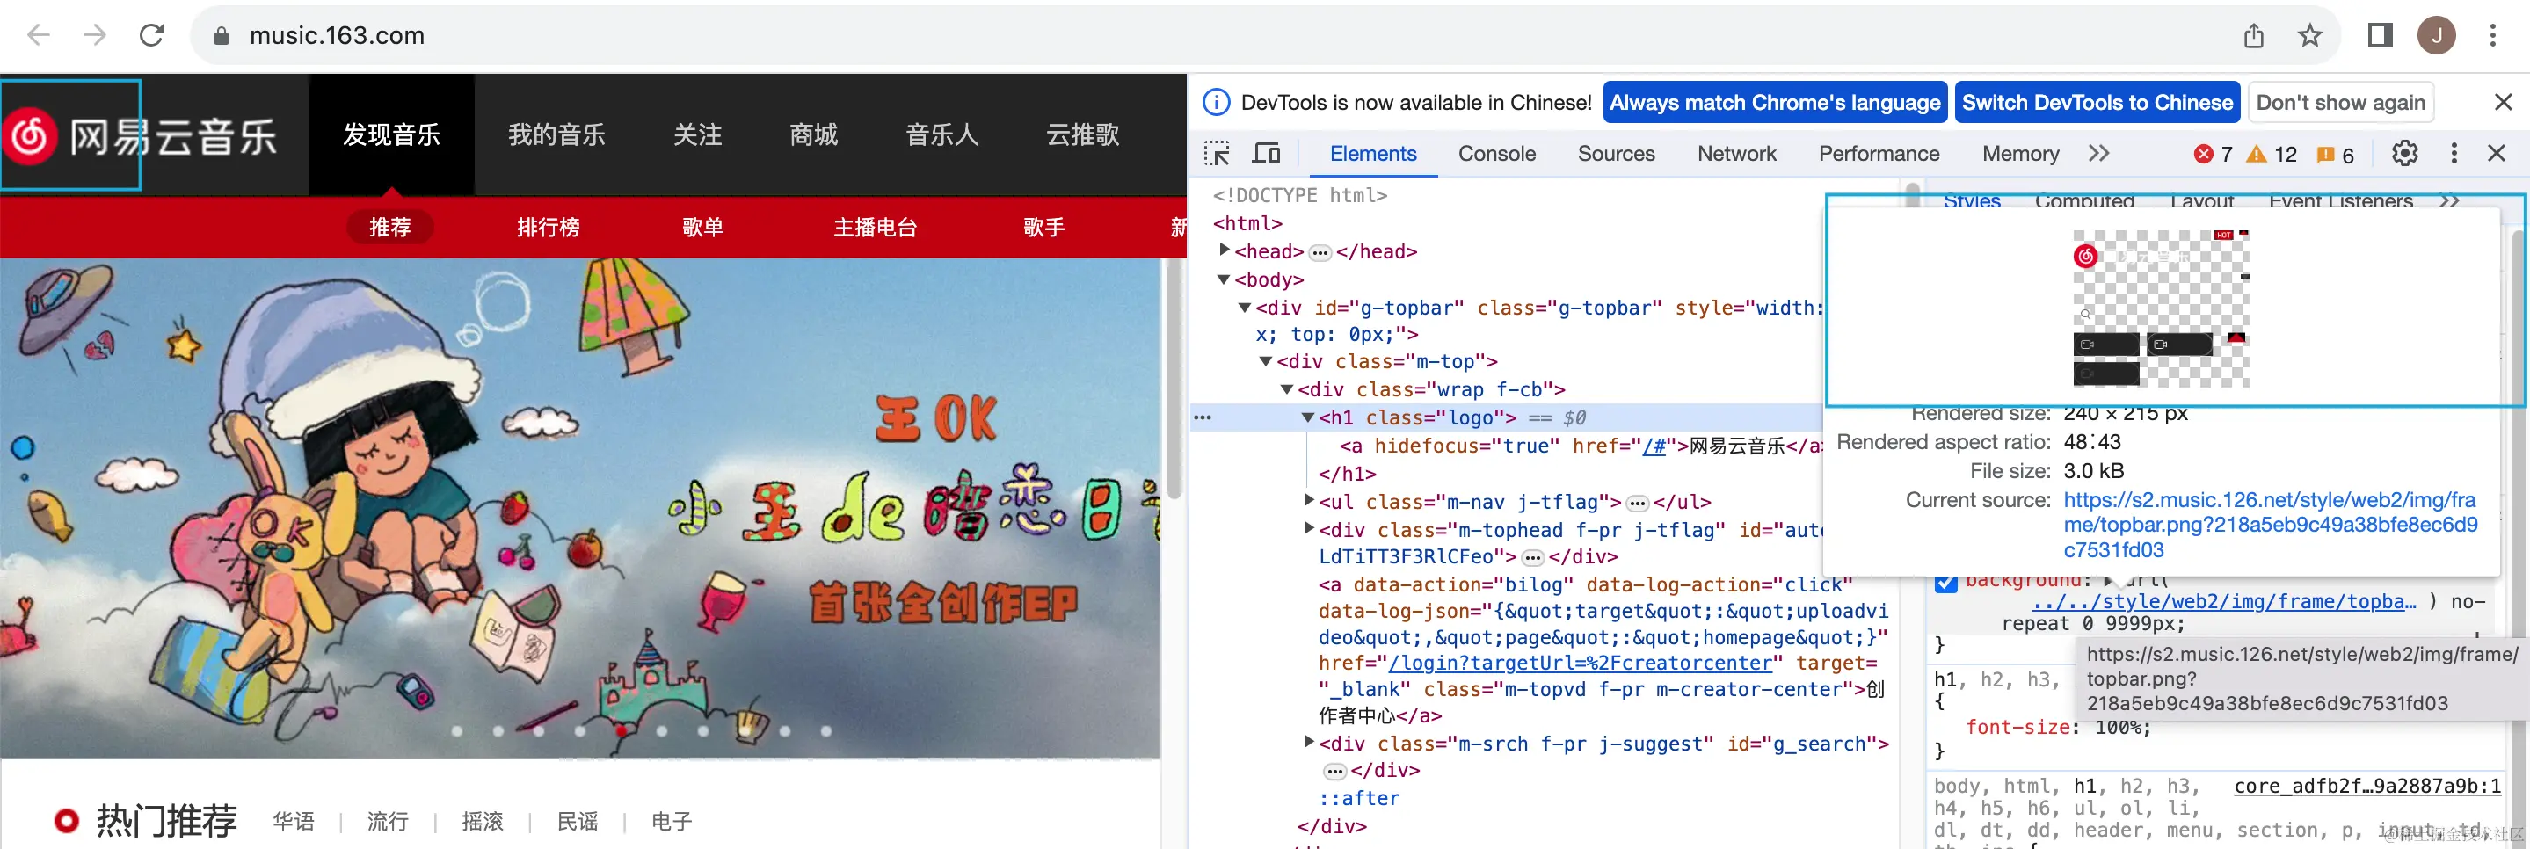Show more DevTools tabs after Memory
Screen dimensions: 2530x849
pyautogui.click(x=2099, y=153)
